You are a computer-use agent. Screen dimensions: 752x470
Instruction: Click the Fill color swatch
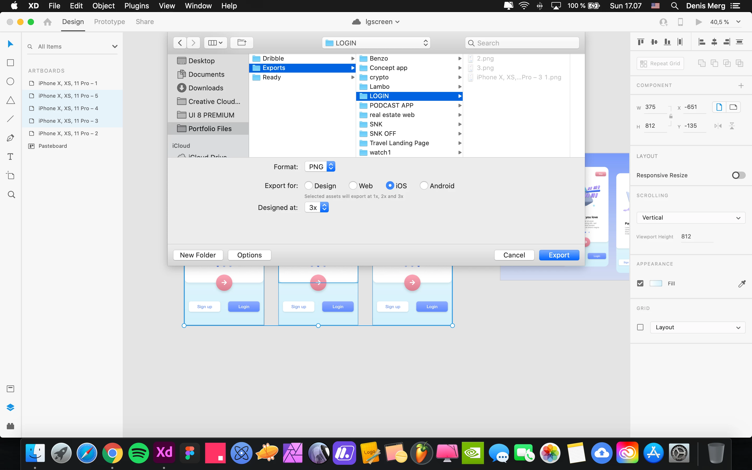(x=656, y=284)
